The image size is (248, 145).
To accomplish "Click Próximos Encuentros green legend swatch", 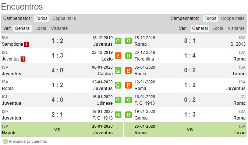I will pos(5,141).
